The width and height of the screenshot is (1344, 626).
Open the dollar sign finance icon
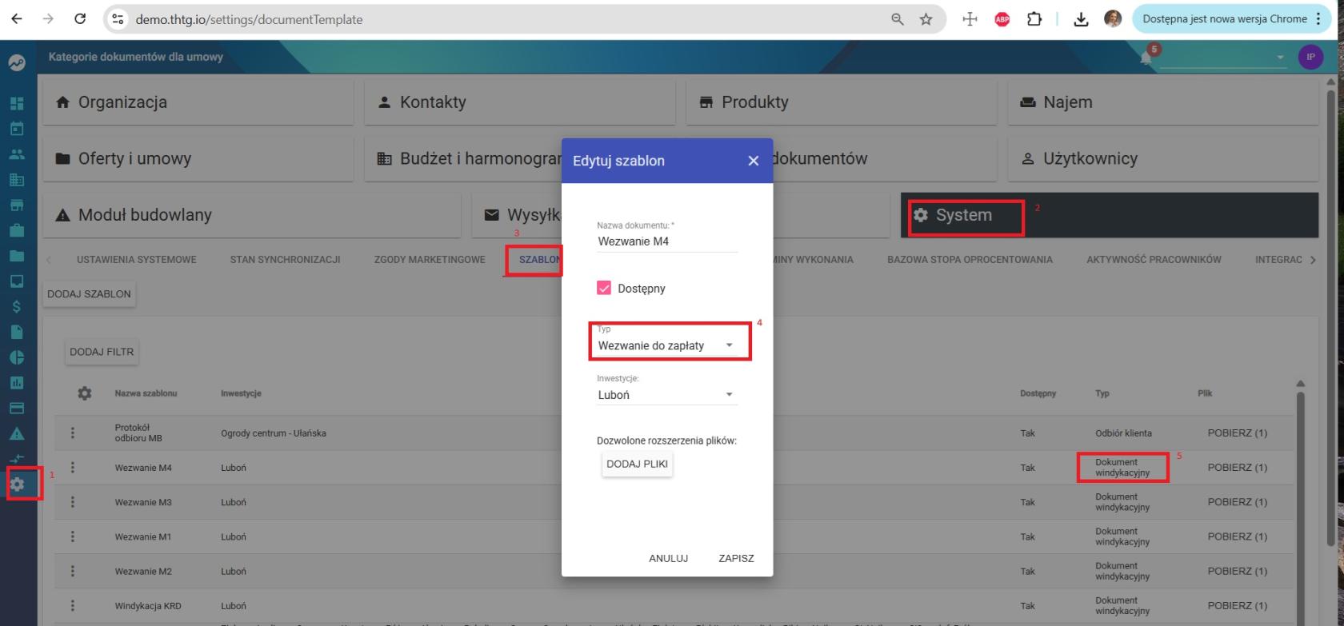17,307
